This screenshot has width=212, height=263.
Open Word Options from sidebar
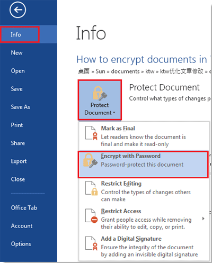point(21,244)
